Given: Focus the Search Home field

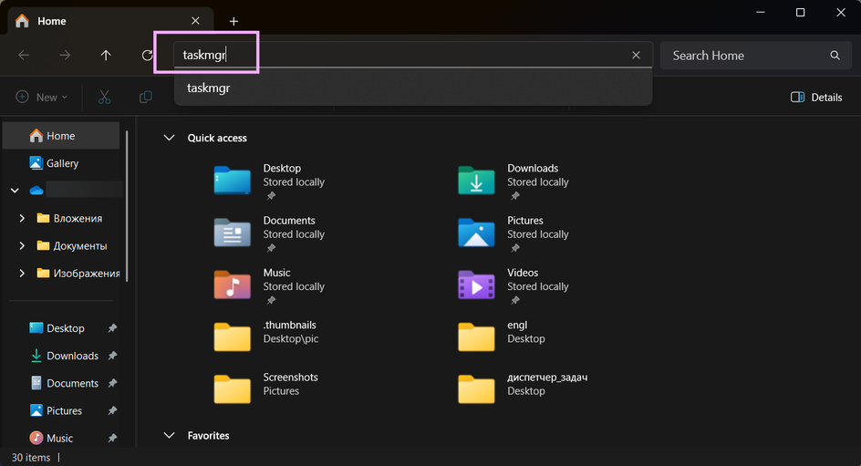Looking at the screenshot, I should [x=756, y=56].
